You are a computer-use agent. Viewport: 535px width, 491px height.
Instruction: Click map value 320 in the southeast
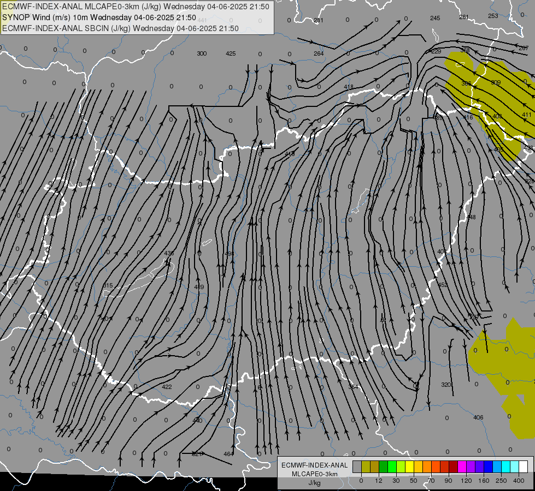click(446, 385)
